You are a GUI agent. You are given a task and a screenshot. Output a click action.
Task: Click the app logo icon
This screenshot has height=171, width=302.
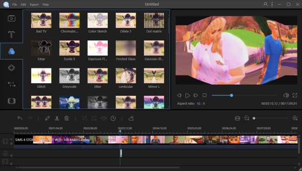click(x=6, y=4)
